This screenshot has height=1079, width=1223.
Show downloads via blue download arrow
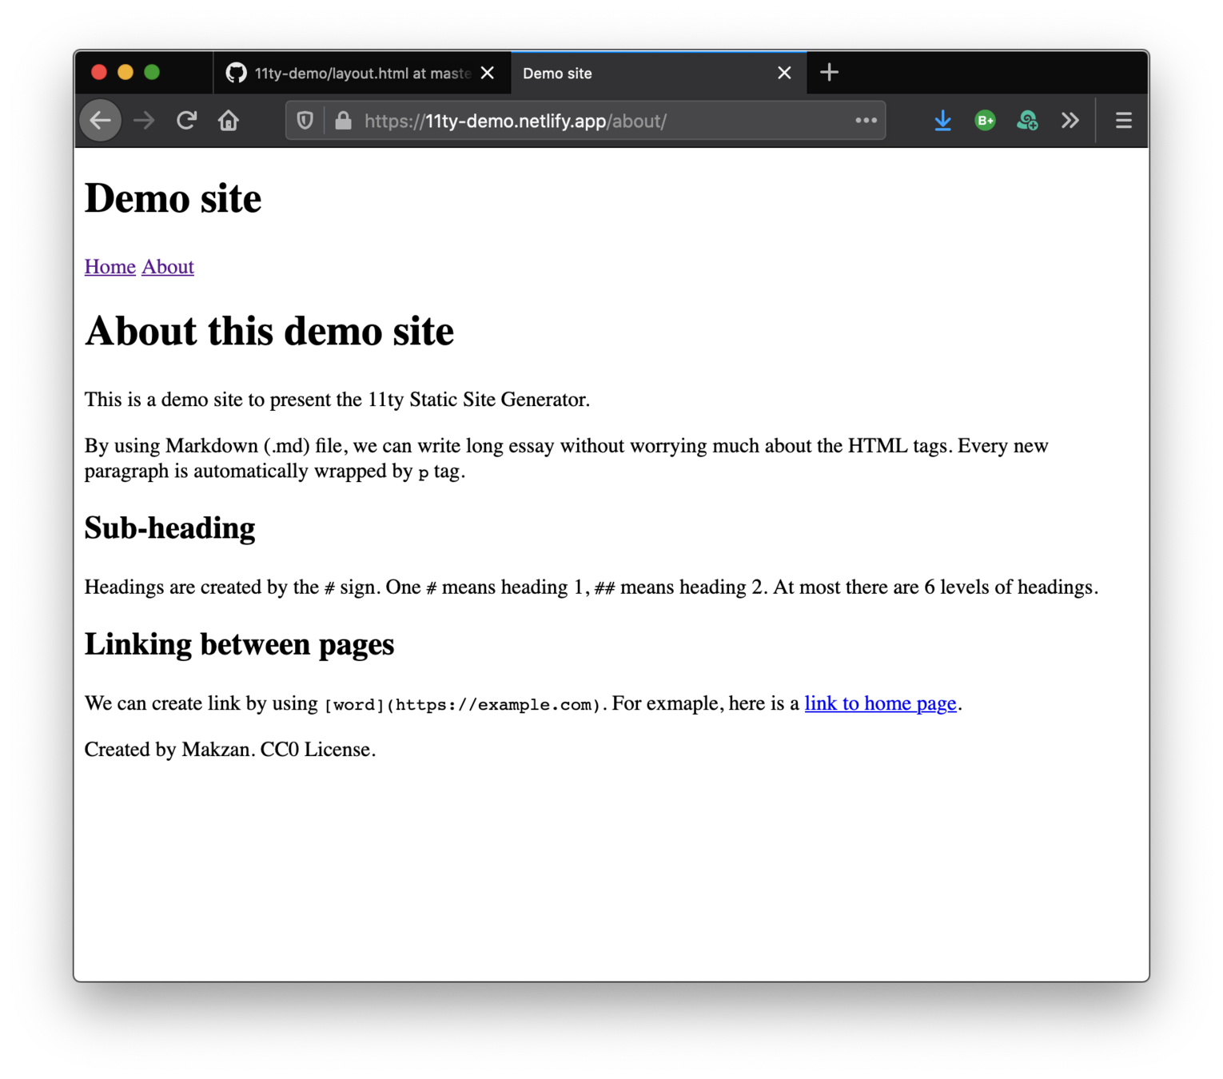click(x=943, y=121)
